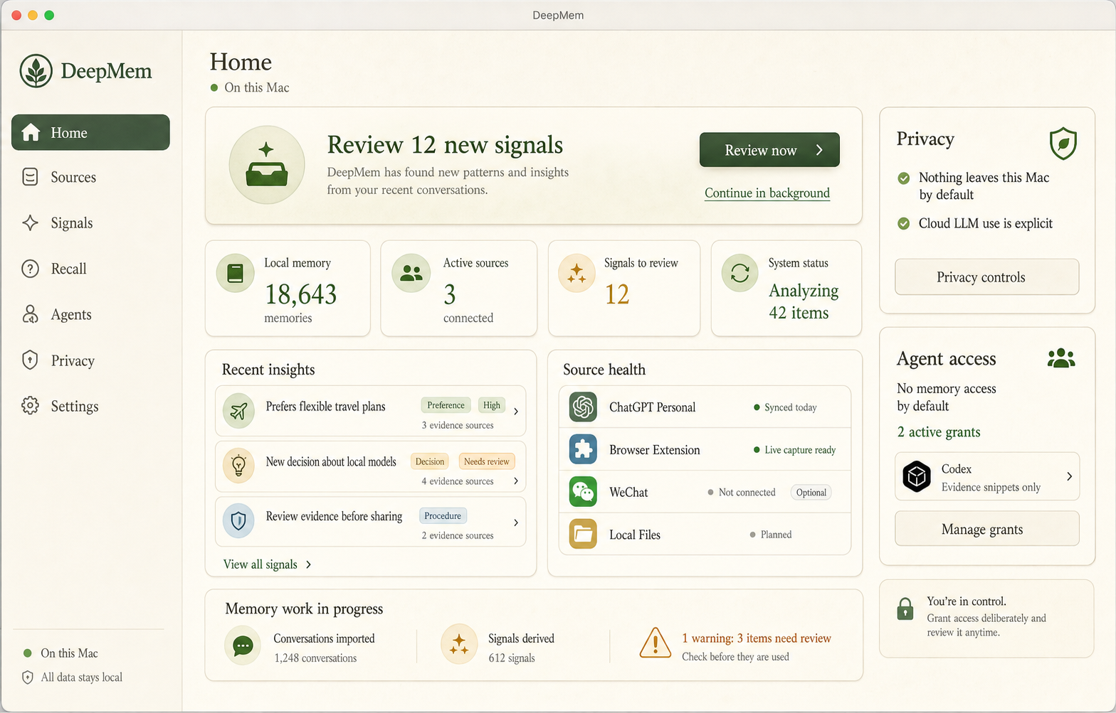
Task: Click the Active sources people icon
Action: tap(411, 274)
